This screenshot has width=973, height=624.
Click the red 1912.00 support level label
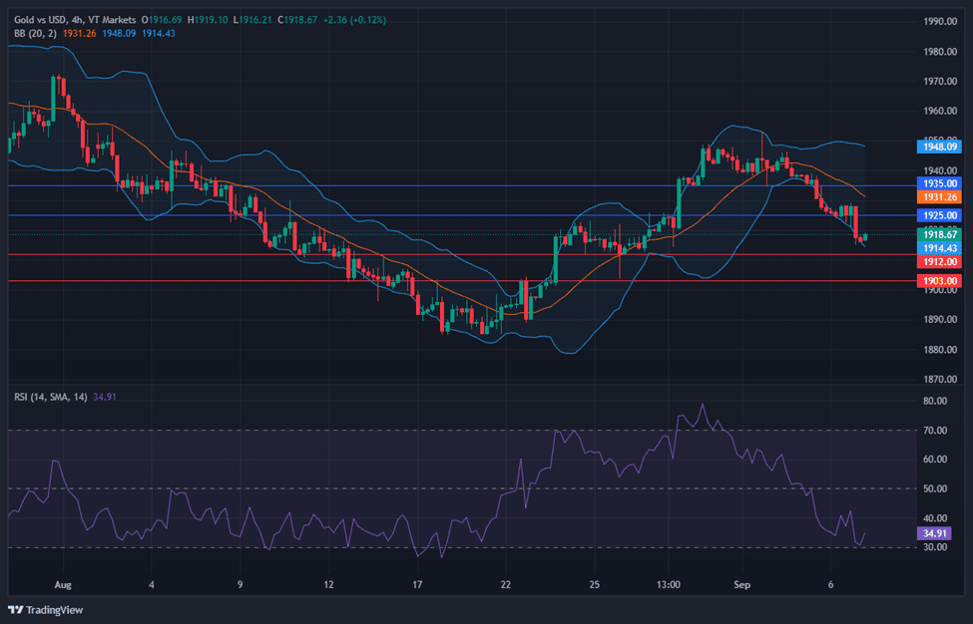tap(938, 261)
